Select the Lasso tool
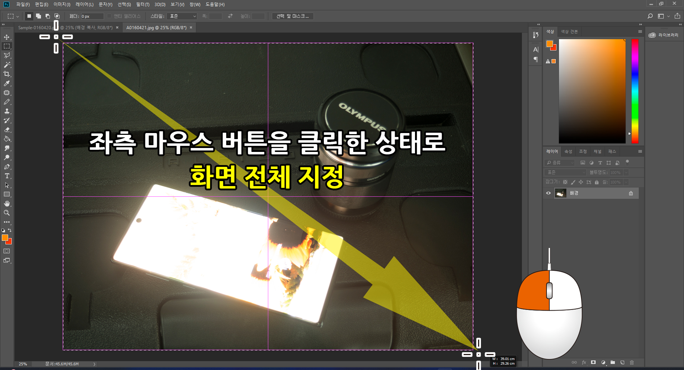Viewport: 684px width, 370px height. click(7, 55)
